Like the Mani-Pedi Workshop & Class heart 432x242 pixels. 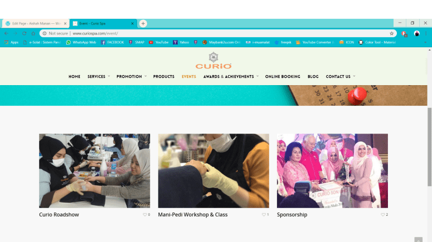[x=264, y=215]
